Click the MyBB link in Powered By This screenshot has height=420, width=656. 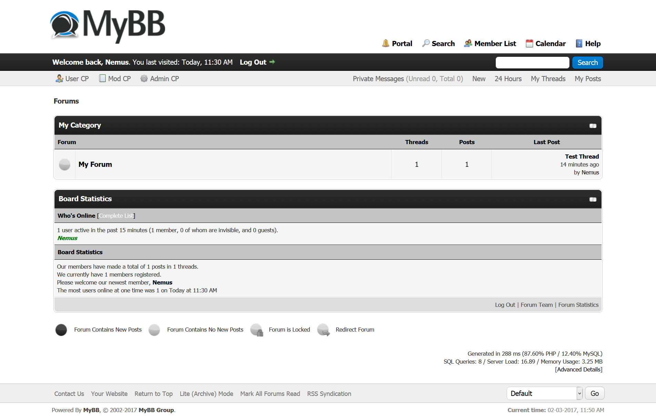[91, 410]
